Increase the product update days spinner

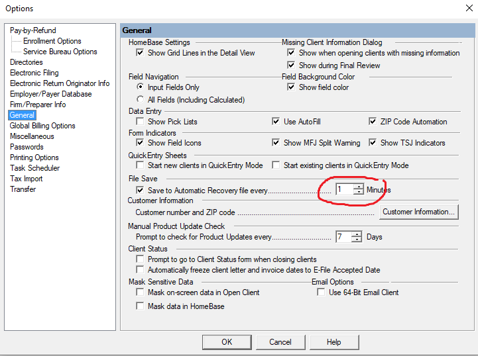point(358,234)
